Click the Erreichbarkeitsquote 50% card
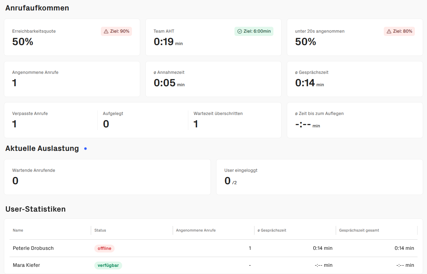Screen dimensions: 427x274 pyautogui.click(x=72, y=37)
